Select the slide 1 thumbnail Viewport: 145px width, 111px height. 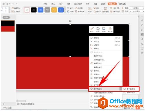click(x=8, y=26)
